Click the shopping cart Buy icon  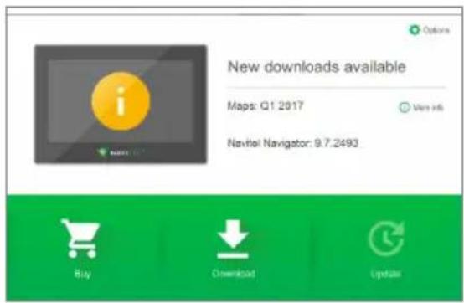coord(80,239)
